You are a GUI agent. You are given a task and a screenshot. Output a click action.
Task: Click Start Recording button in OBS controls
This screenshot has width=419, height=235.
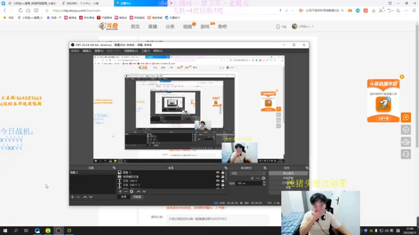pos(288,178)
